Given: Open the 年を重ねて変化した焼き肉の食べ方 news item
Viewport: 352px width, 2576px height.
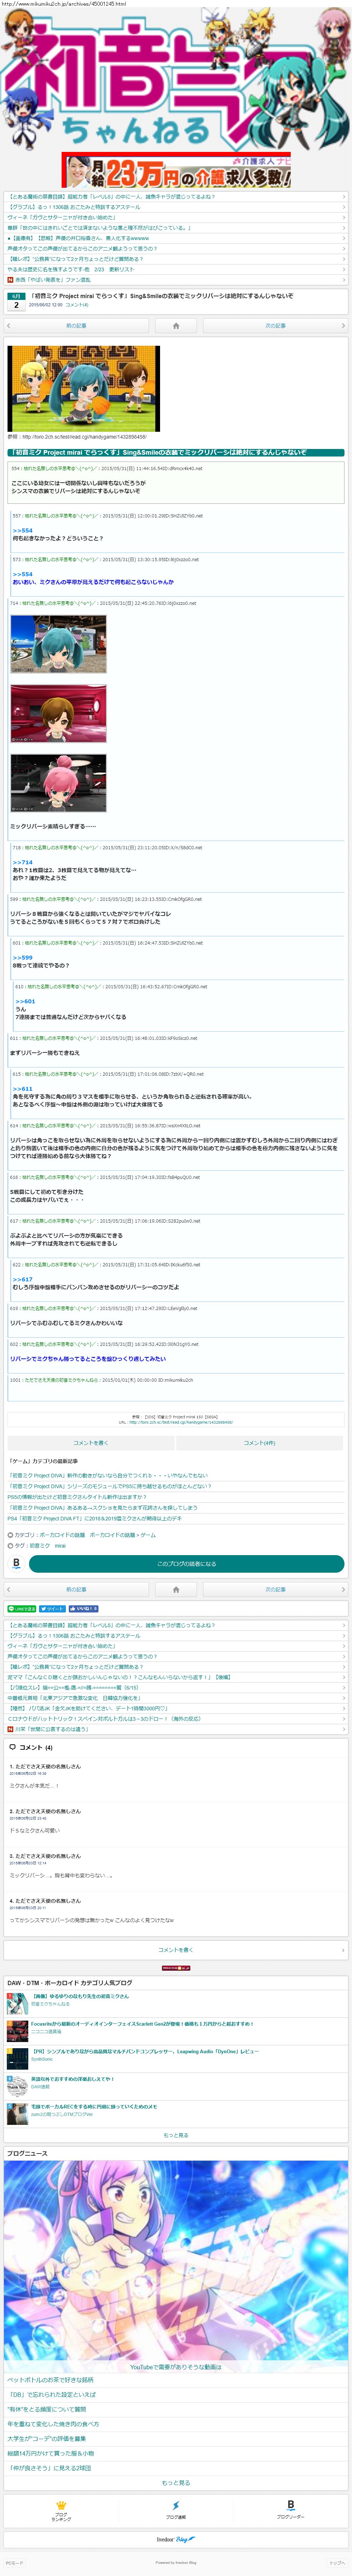Looking at the screenshot, I should coord(176,2424).
